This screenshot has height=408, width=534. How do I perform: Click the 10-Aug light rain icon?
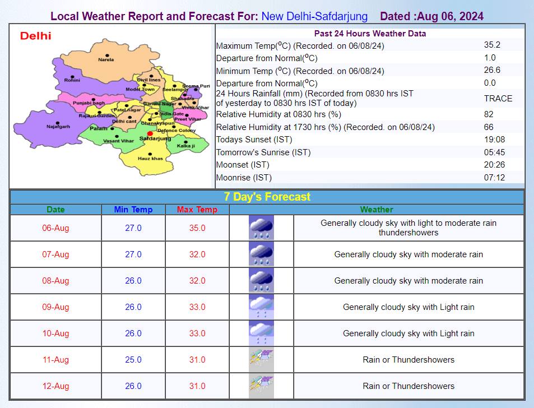click(x=261, y=333)
